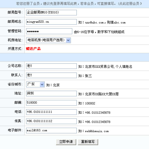Focus the 邮局型号 input field
Viewport: 149px width, 149px height.
coord(51,13)
